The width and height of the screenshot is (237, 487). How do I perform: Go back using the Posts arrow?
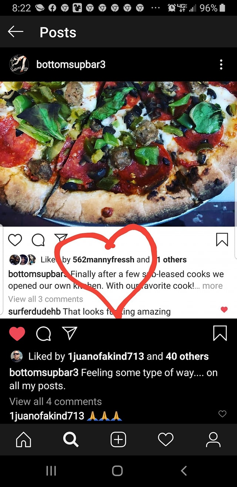(x=16, y=32)
